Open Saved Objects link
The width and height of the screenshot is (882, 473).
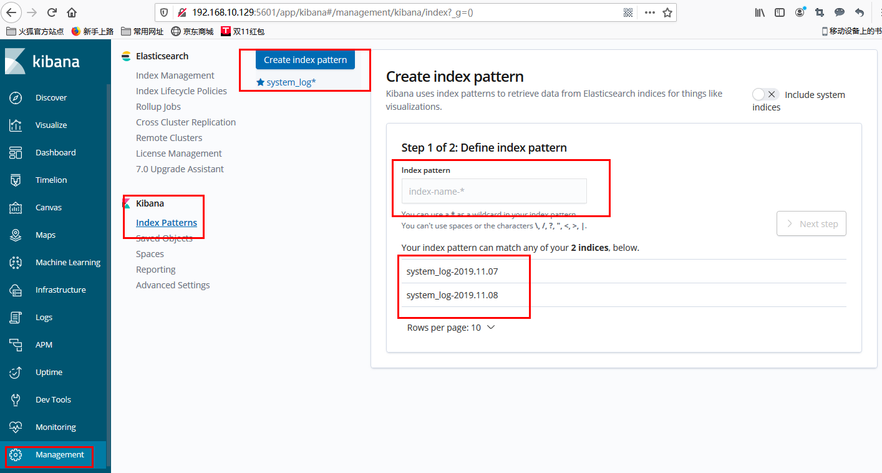164,238
